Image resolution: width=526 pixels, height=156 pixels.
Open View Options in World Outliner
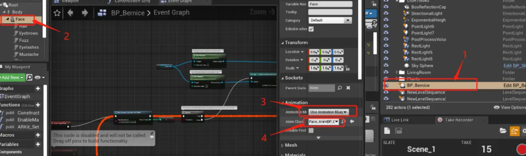(x=510, y=107)
